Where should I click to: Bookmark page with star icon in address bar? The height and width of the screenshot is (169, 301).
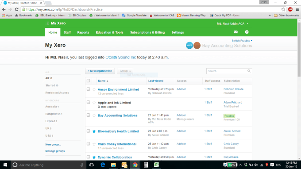pos(283,9)
